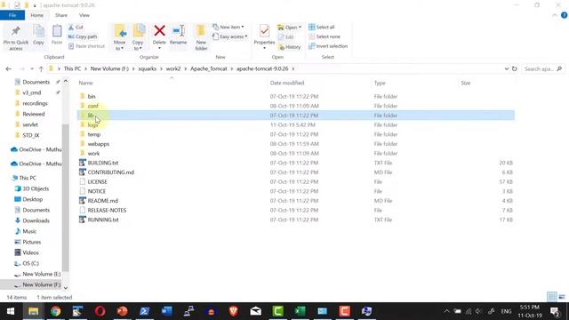
Task: Switch to the Home ribbon tab
Action: tap(37, 15)
